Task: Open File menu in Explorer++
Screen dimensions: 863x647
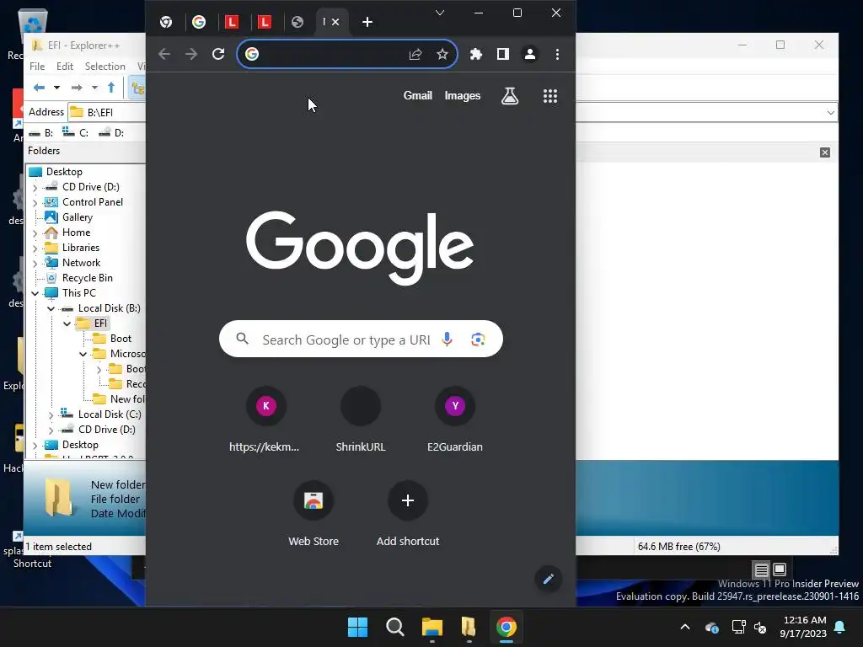Action: [37, 66]
